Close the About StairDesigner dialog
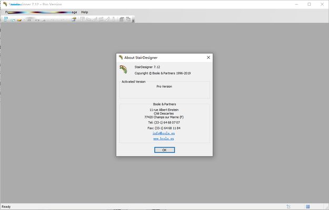 pos(208,57)
